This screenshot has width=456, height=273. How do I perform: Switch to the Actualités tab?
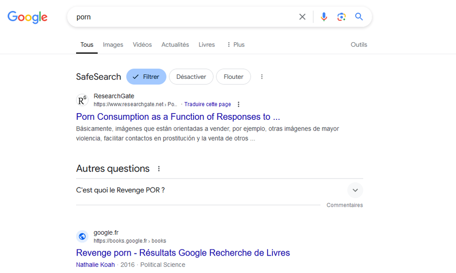click(175, 45)
